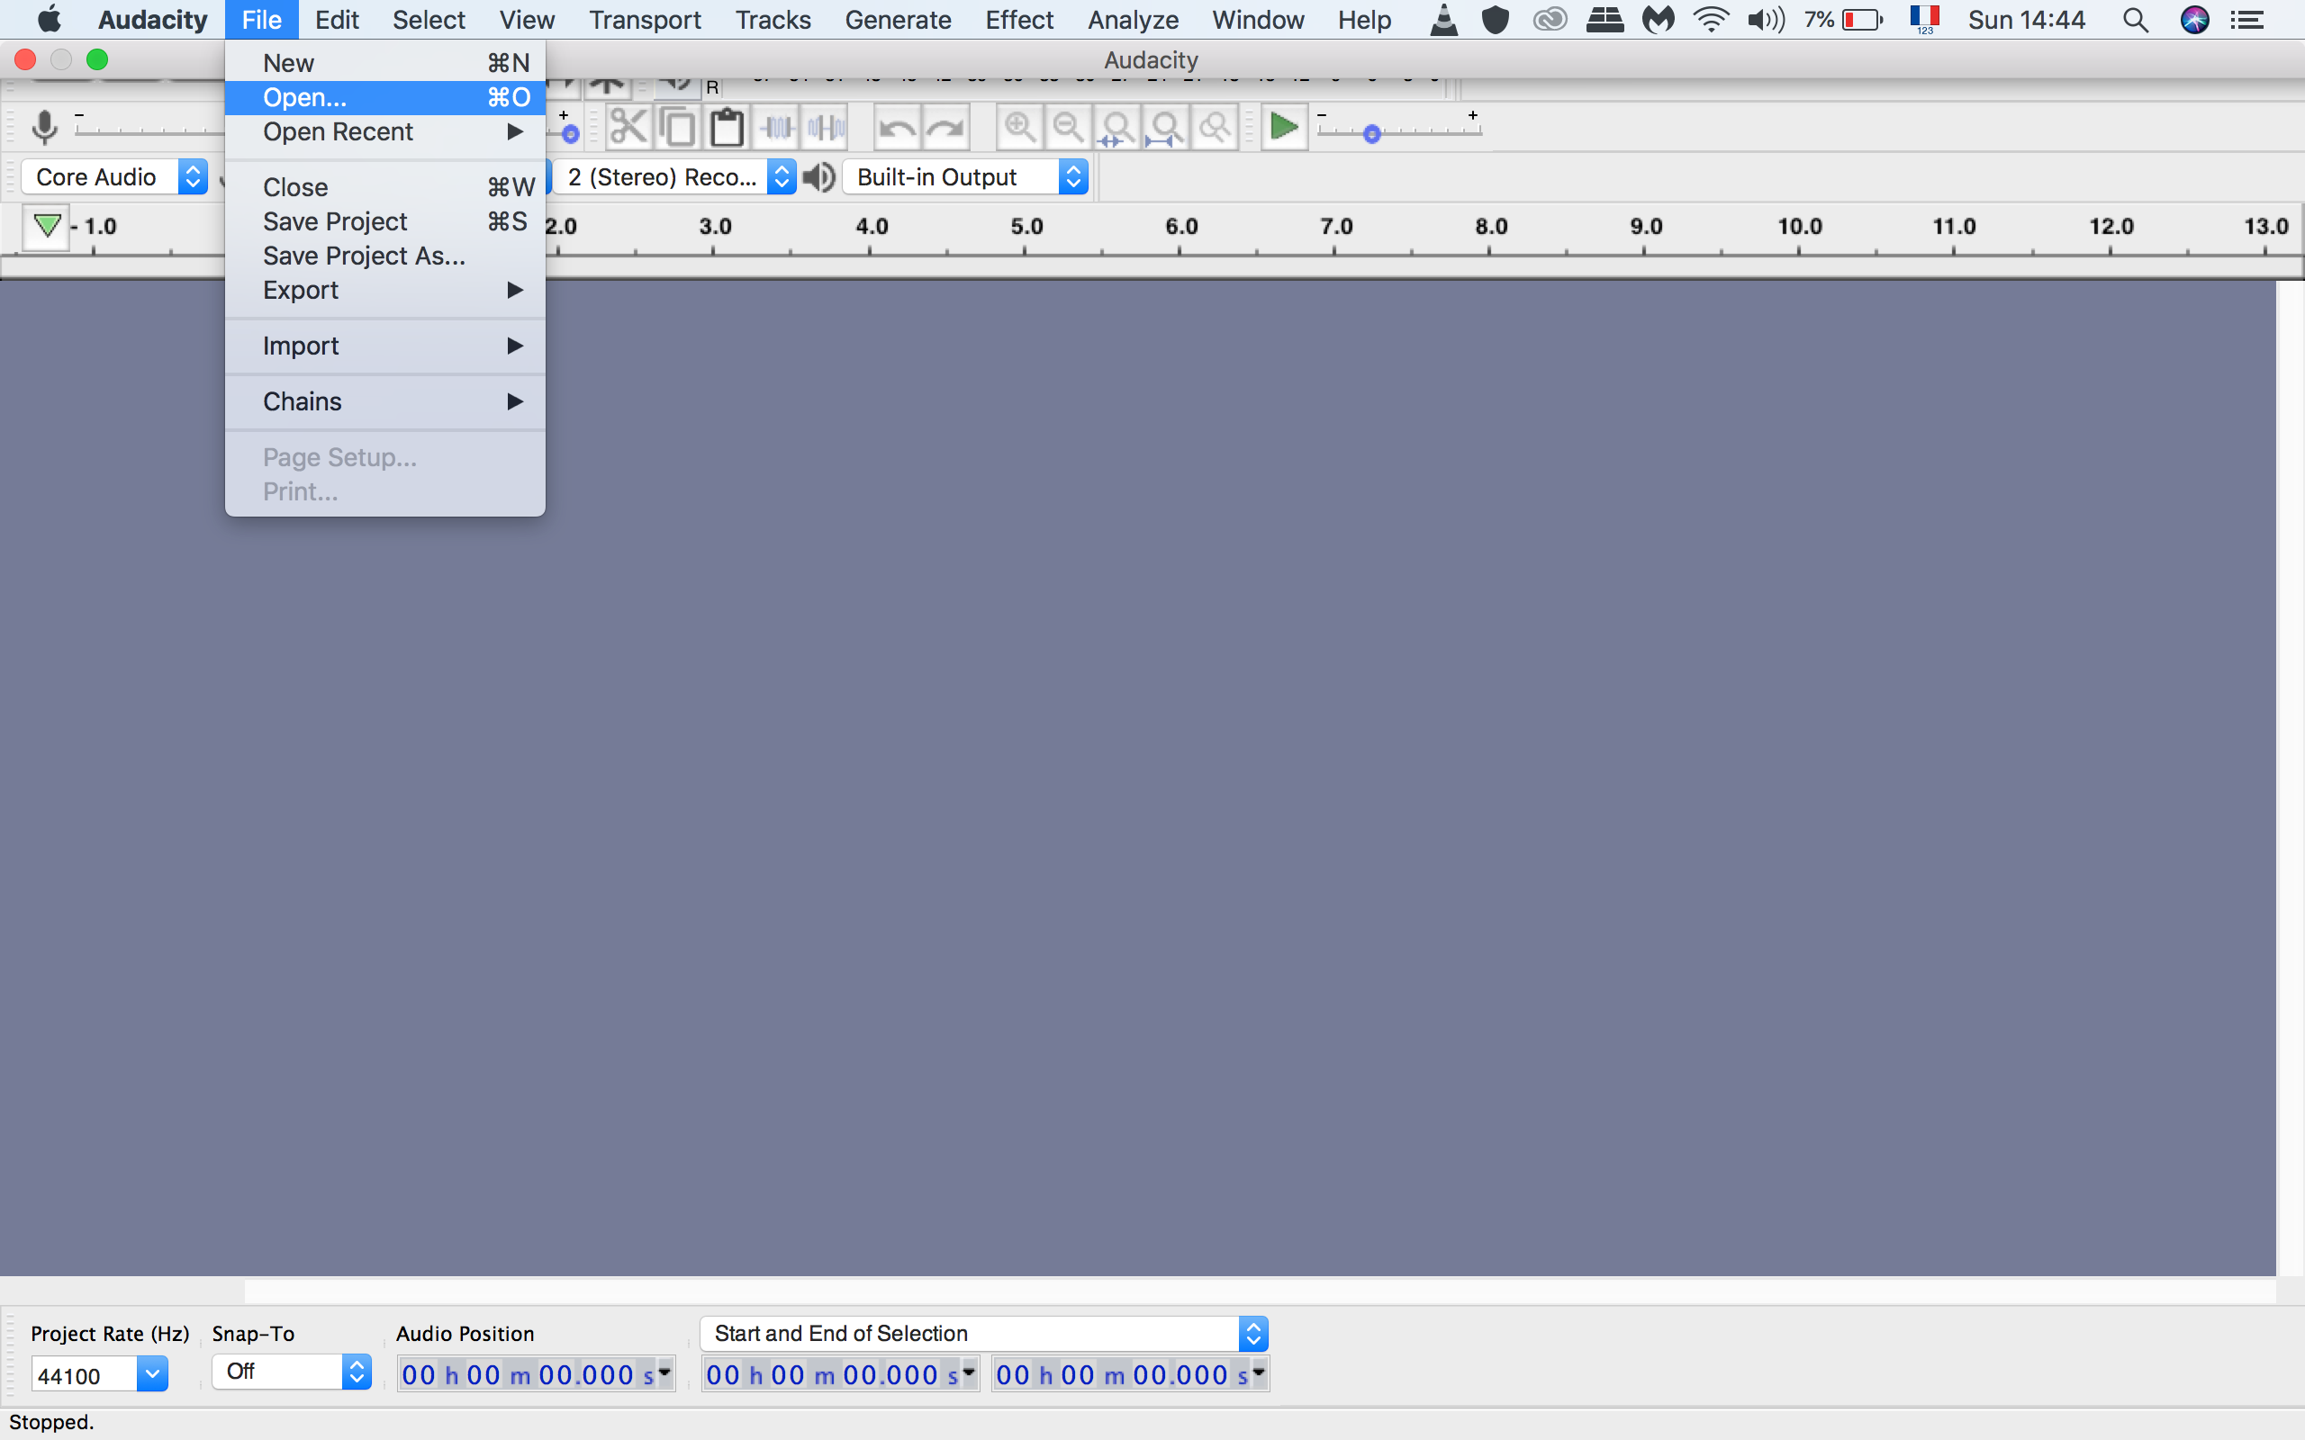Open the View menu
The width and height of the screenshot is (2305, 1440).
pos(527,19)
